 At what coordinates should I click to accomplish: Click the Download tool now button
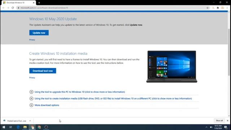(43, 71)
